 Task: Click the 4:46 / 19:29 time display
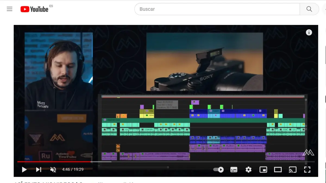(73, 169)
